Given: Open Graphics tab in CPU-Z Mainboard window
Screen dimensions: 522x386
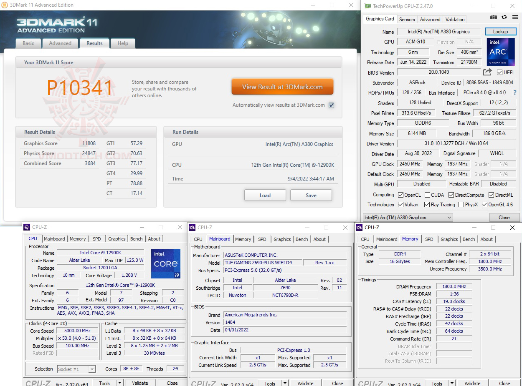Looking at the screenshot, I should coord(282,239).
